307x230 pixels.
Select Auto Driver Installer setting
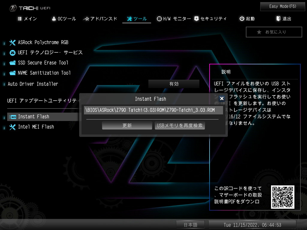[x=33, y=84]
